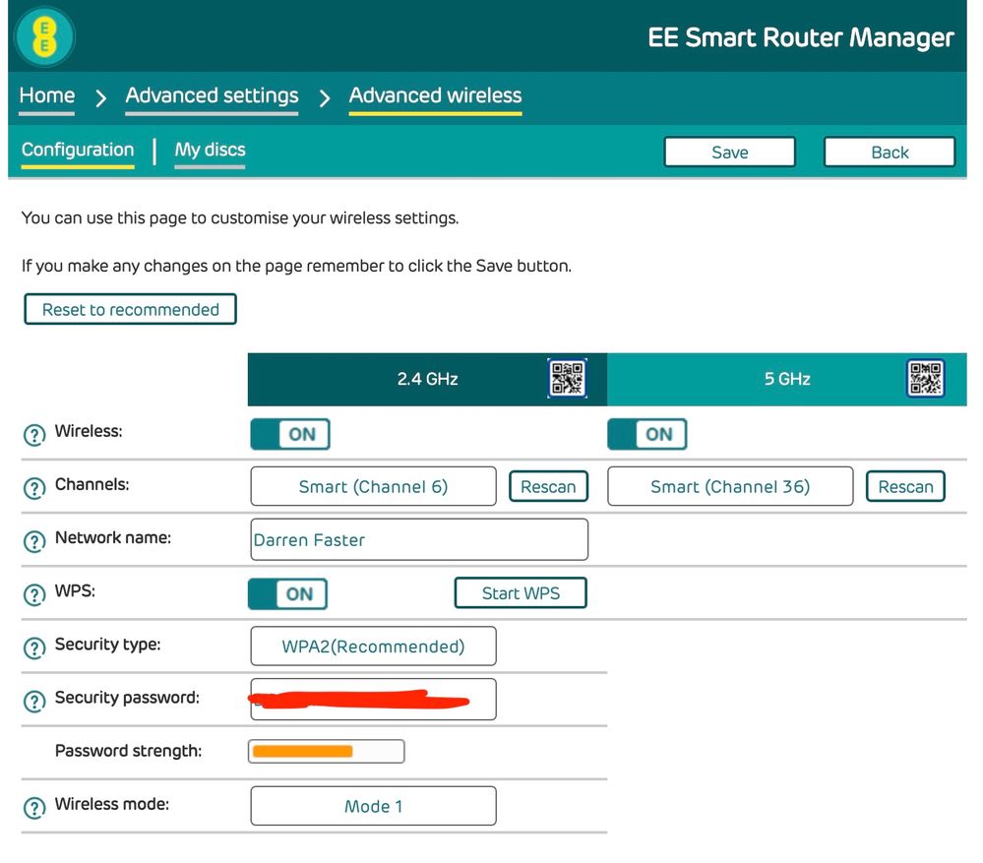Click the EE logo icon

click(x=44, y=37)
